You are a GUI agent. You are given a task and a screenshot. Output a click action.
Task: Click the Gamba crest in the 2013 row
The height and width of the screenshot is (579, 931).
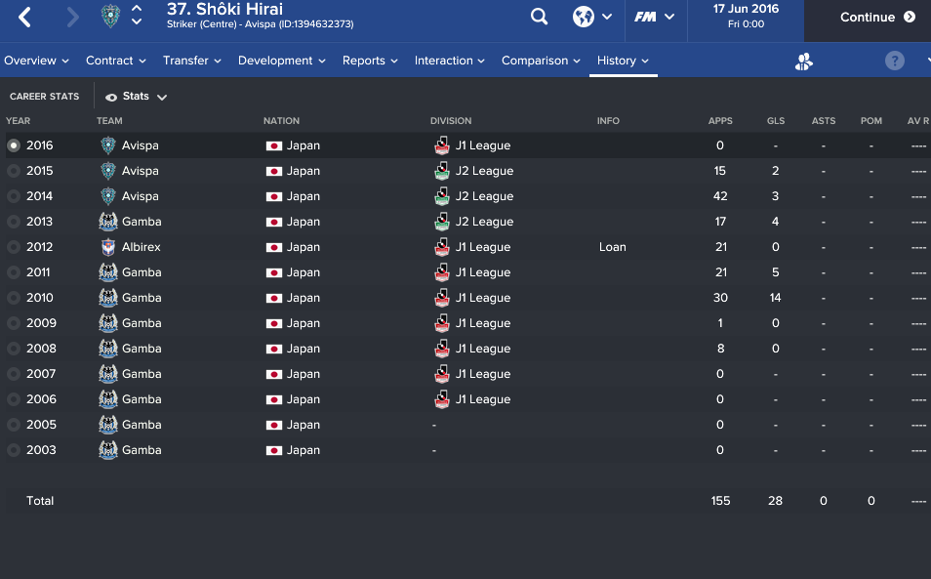pyautogui.click(x=108, y=222)
